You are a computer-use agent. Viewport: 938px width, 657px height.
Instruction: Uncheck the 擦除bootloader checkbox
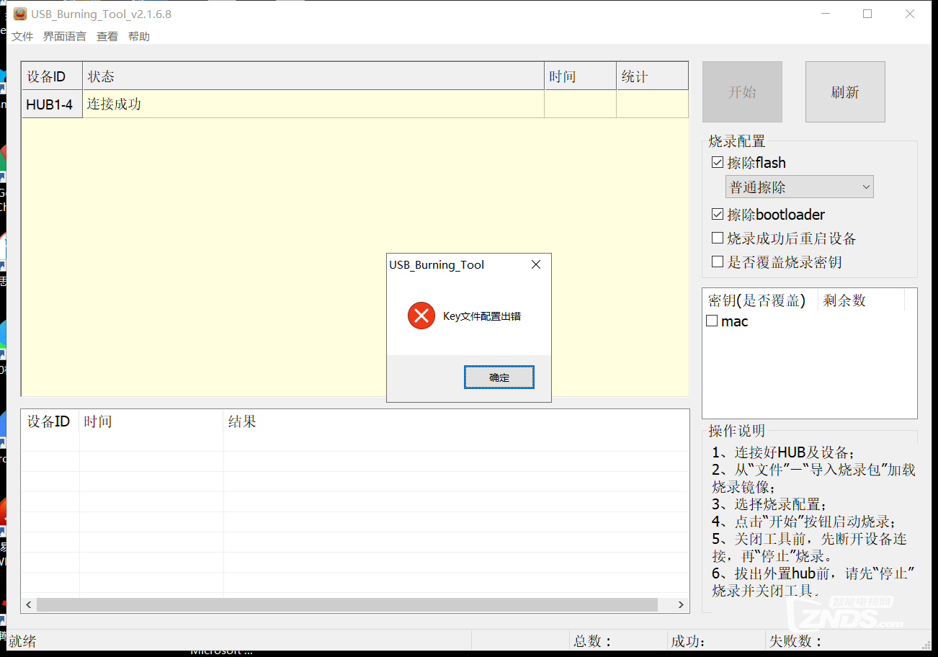(x=718, y=215)
